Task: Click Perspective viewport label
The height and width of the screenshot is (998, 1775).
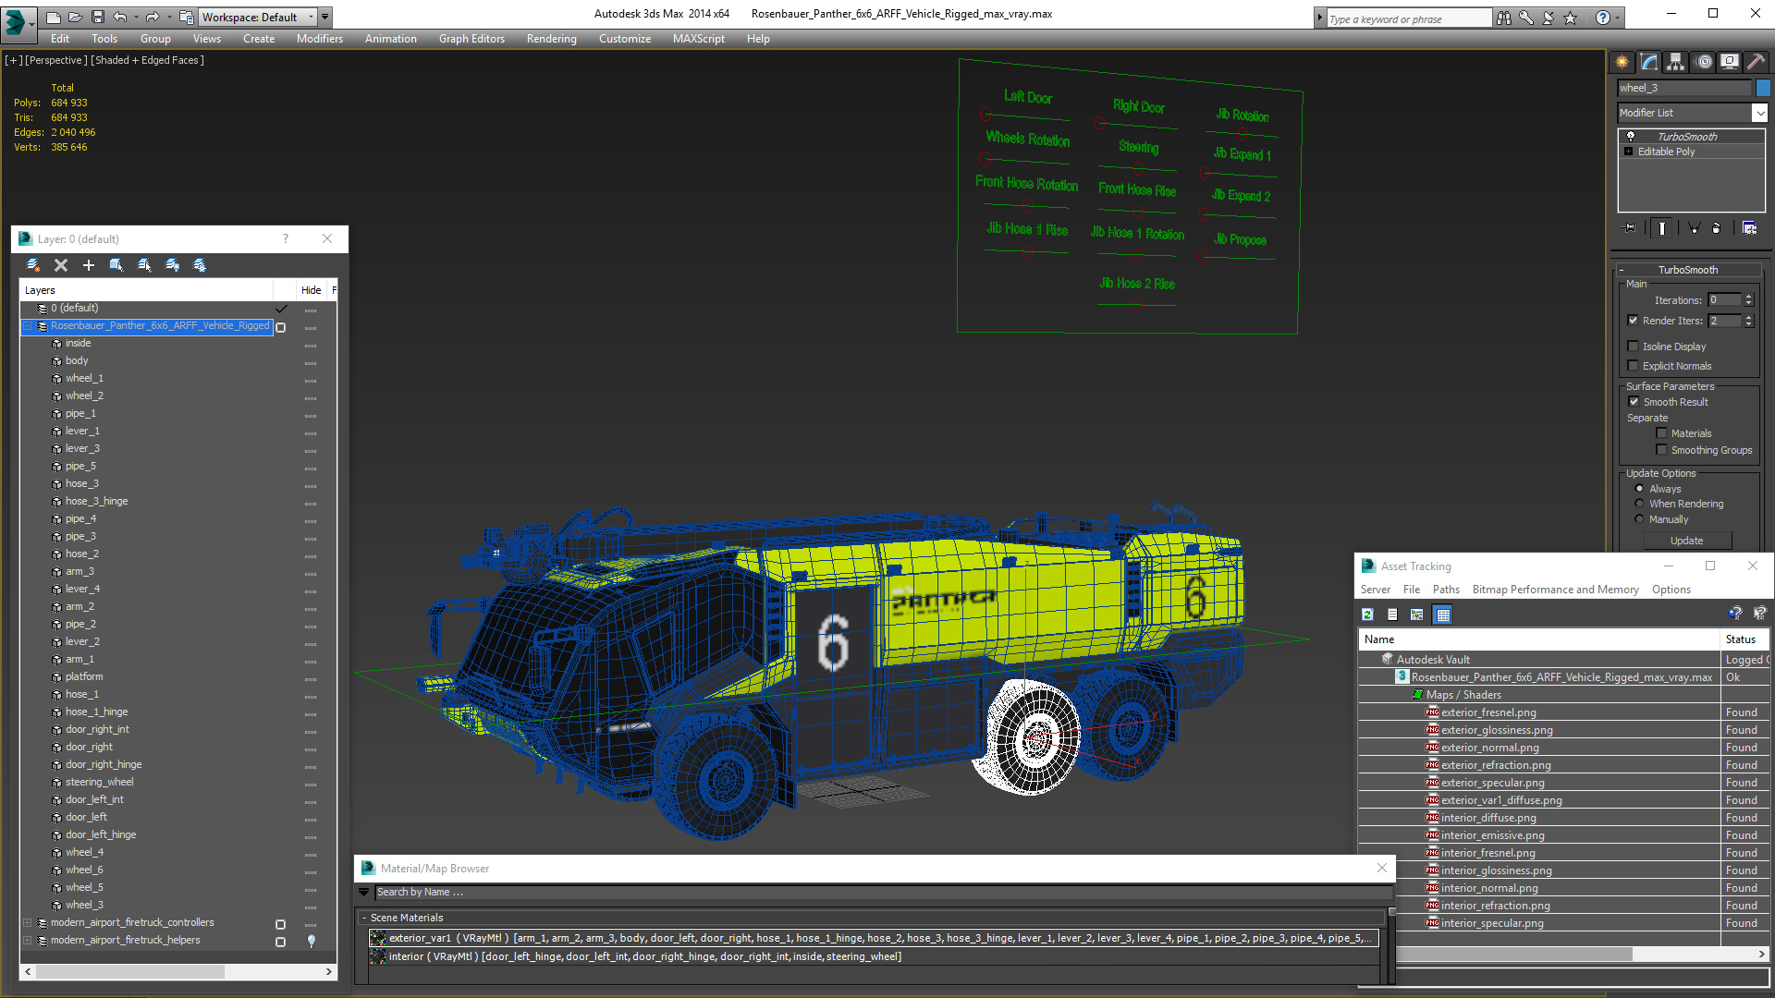Action: 55,60
